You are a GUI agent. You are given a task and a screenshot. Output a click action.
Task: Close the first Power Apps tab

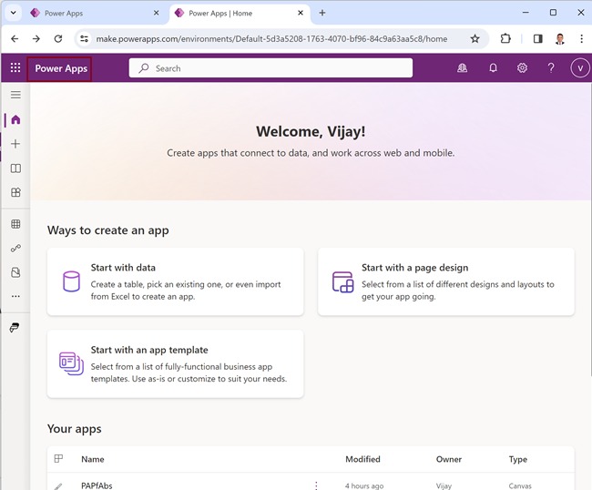pyautogui.click(x=156, y=13)
